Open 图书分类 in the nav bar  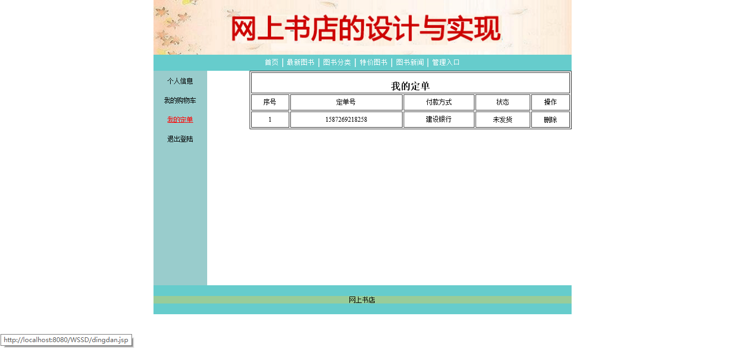337,62
